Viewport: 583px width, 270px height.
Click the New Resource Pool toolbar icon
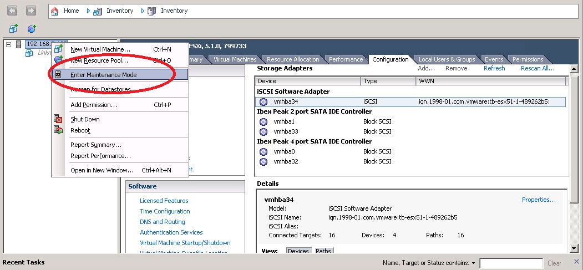(x=32, y=28)
